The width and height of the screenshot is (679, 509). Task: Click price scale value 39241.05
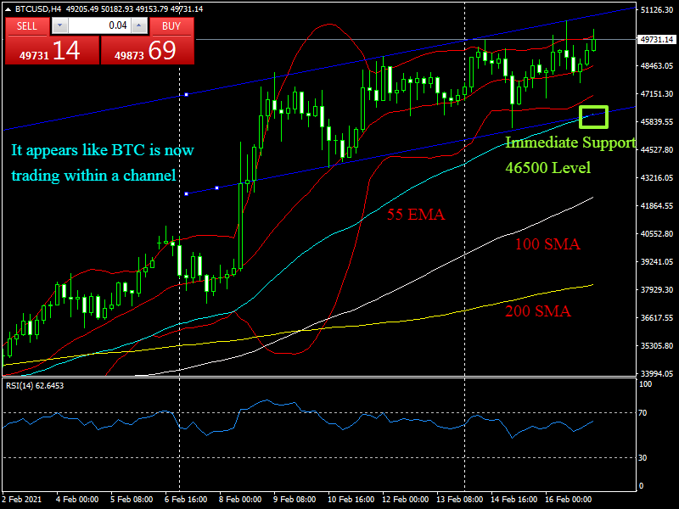click(657, 262)
